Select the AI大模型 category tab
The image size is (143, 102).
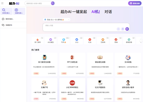(51, 41)
